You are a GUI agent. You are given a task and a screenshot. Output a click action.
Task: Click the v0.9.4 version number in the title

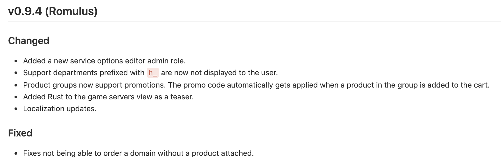tap(25, 11)
